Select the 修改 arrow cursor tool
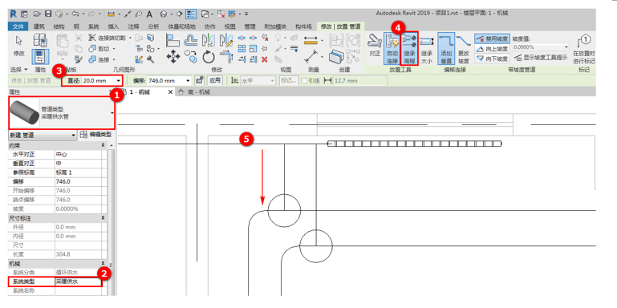This screenshot has width=617, height=308. [x=19, y=47]
